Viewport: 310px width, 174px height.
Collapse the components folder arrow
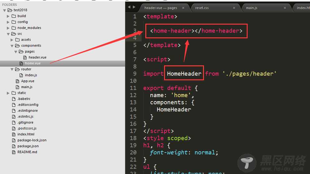(12, 46)
